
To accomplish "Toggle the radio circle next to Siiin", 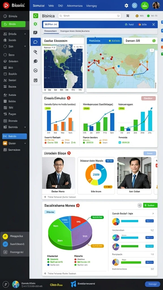I will coord(5,46).
